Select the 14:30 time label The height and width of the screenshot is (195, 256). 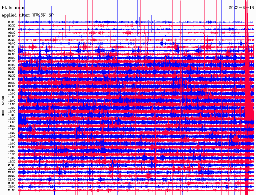pos(12,126)
